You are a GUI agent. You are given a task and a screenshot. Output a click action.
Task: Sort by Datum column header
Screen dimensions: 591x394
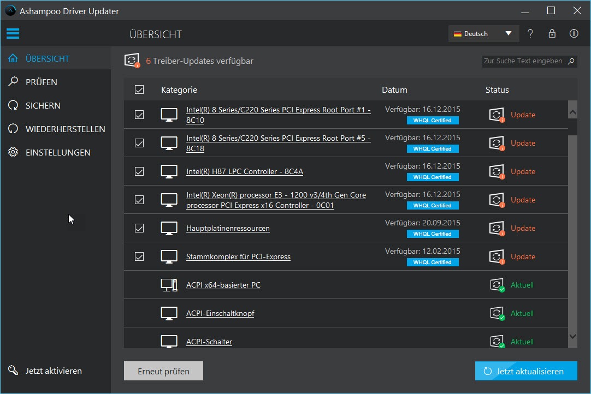point(394,89)
